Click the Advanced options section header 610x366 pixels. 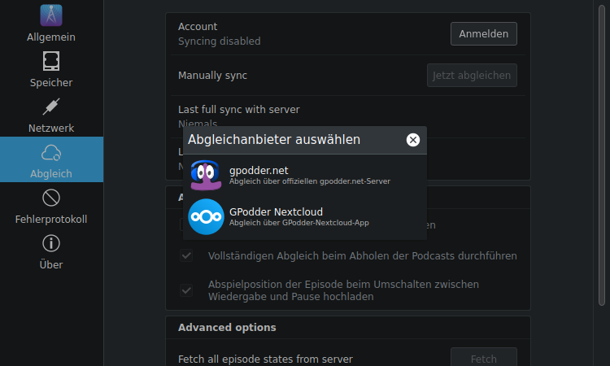227,327
